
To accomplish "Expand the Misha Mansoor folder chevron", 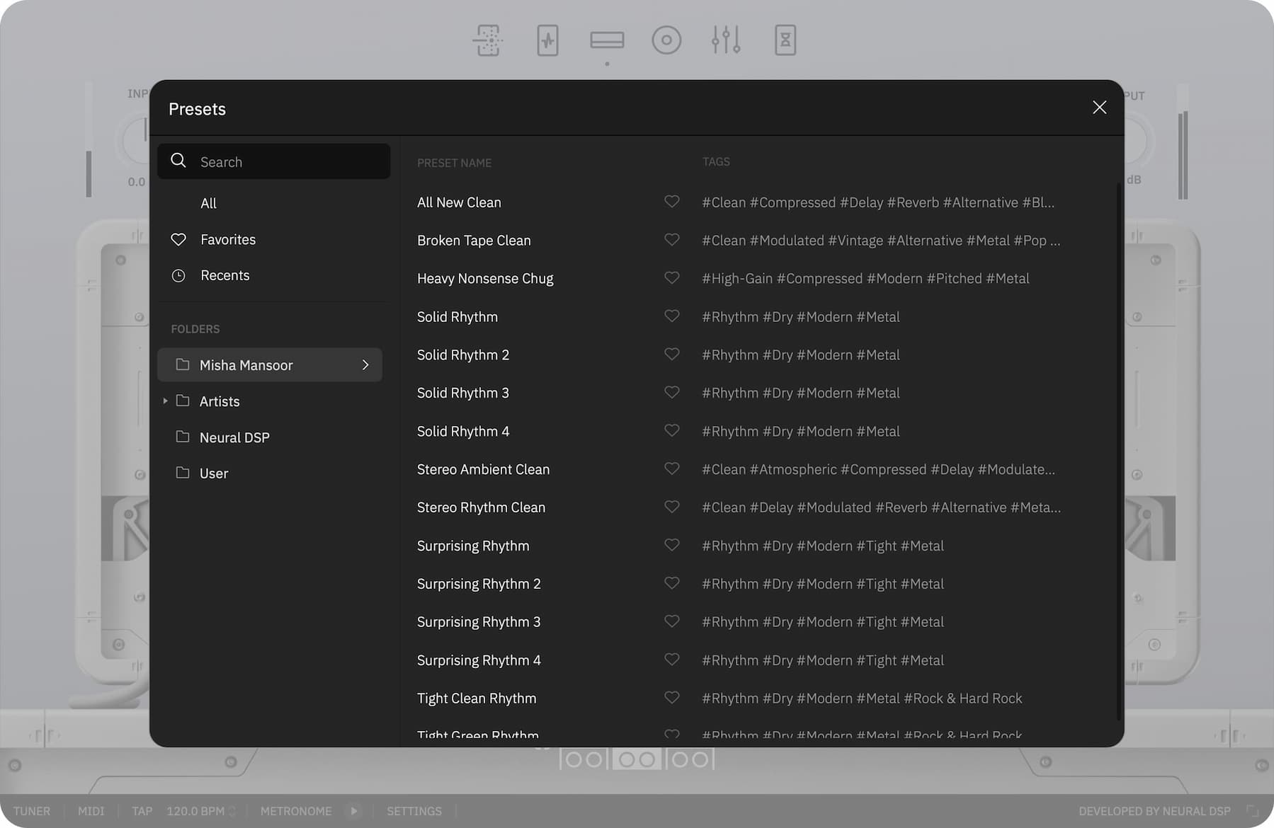I will 365,364.
